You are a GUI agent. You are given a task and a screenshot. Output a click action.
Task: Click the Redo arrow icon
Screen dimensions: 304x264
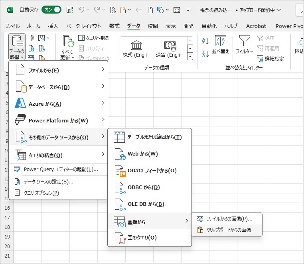click(x=97, y=10)
